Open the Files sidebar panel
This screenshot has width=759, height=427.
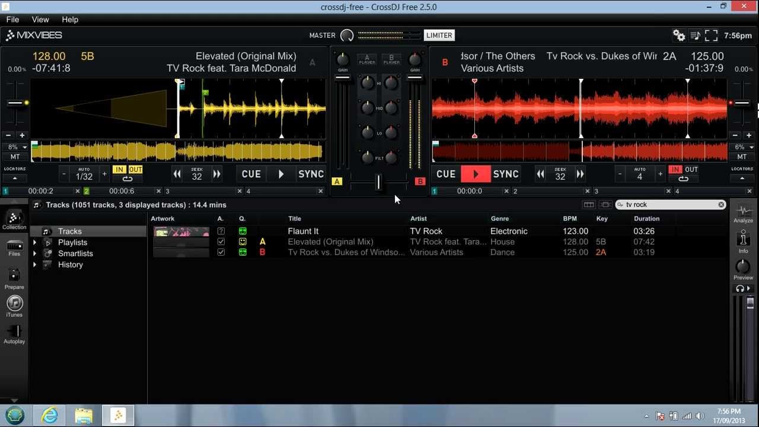click(14, 248)
